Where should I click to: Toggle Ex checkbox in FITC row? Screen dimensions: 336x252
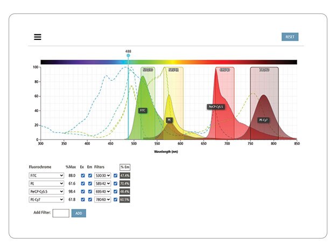point(83,176)
